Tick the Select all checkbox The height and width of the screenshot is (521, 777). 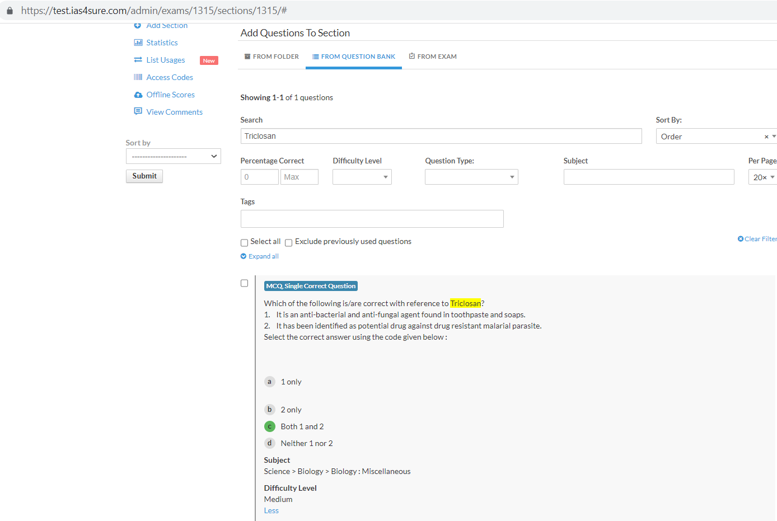pos(244,243)
